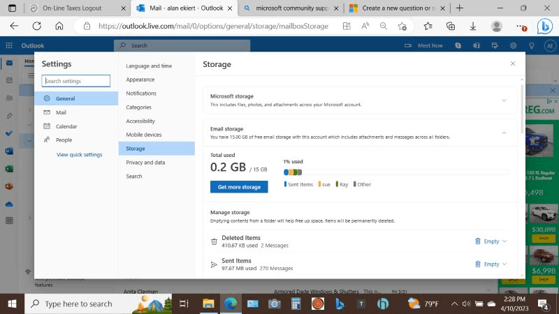Image resolution: width=559 pixels, height=314 pixels.
Task: Open To Do checkmark in left rail
Action: point(9,133)
